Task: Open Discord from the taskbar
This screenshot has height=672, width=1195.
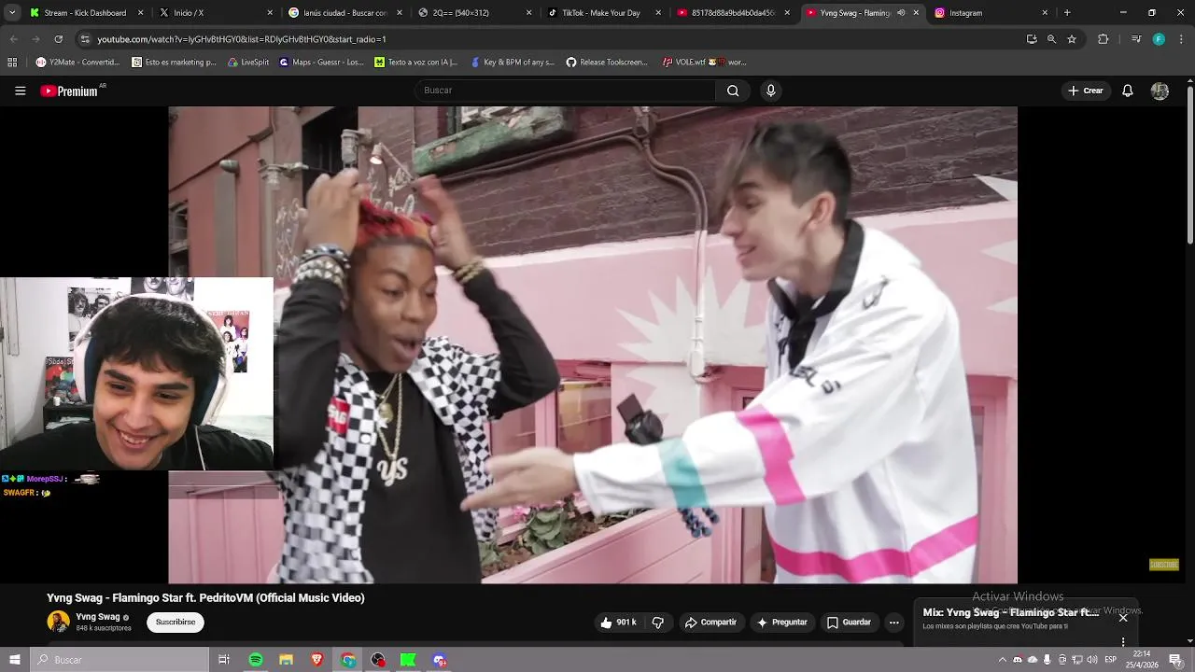Action: [440, 660]
